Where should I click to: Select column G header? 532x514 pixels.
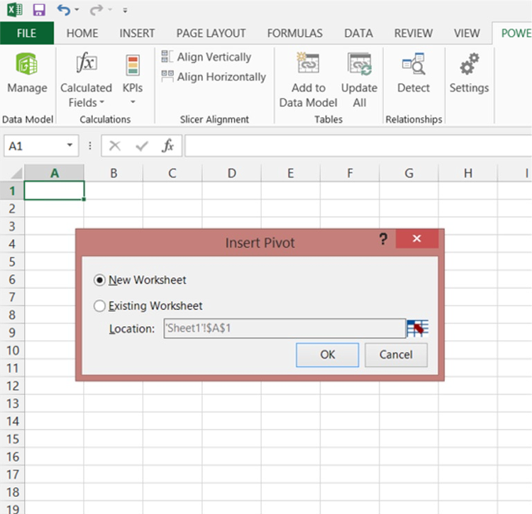coord(409,173)
